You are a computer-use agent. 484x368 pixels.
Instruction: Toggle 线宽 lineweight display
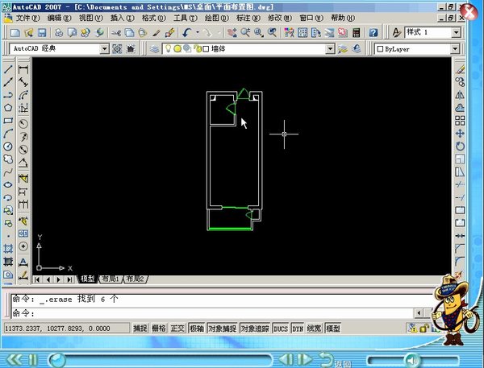click(315, 329)
